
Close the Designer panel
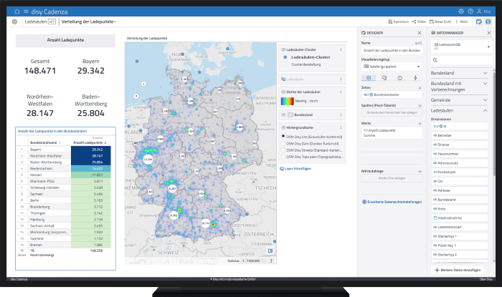420,33
